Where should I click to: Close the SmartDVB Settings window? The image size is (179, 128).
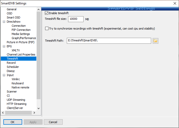coord(175,3)
